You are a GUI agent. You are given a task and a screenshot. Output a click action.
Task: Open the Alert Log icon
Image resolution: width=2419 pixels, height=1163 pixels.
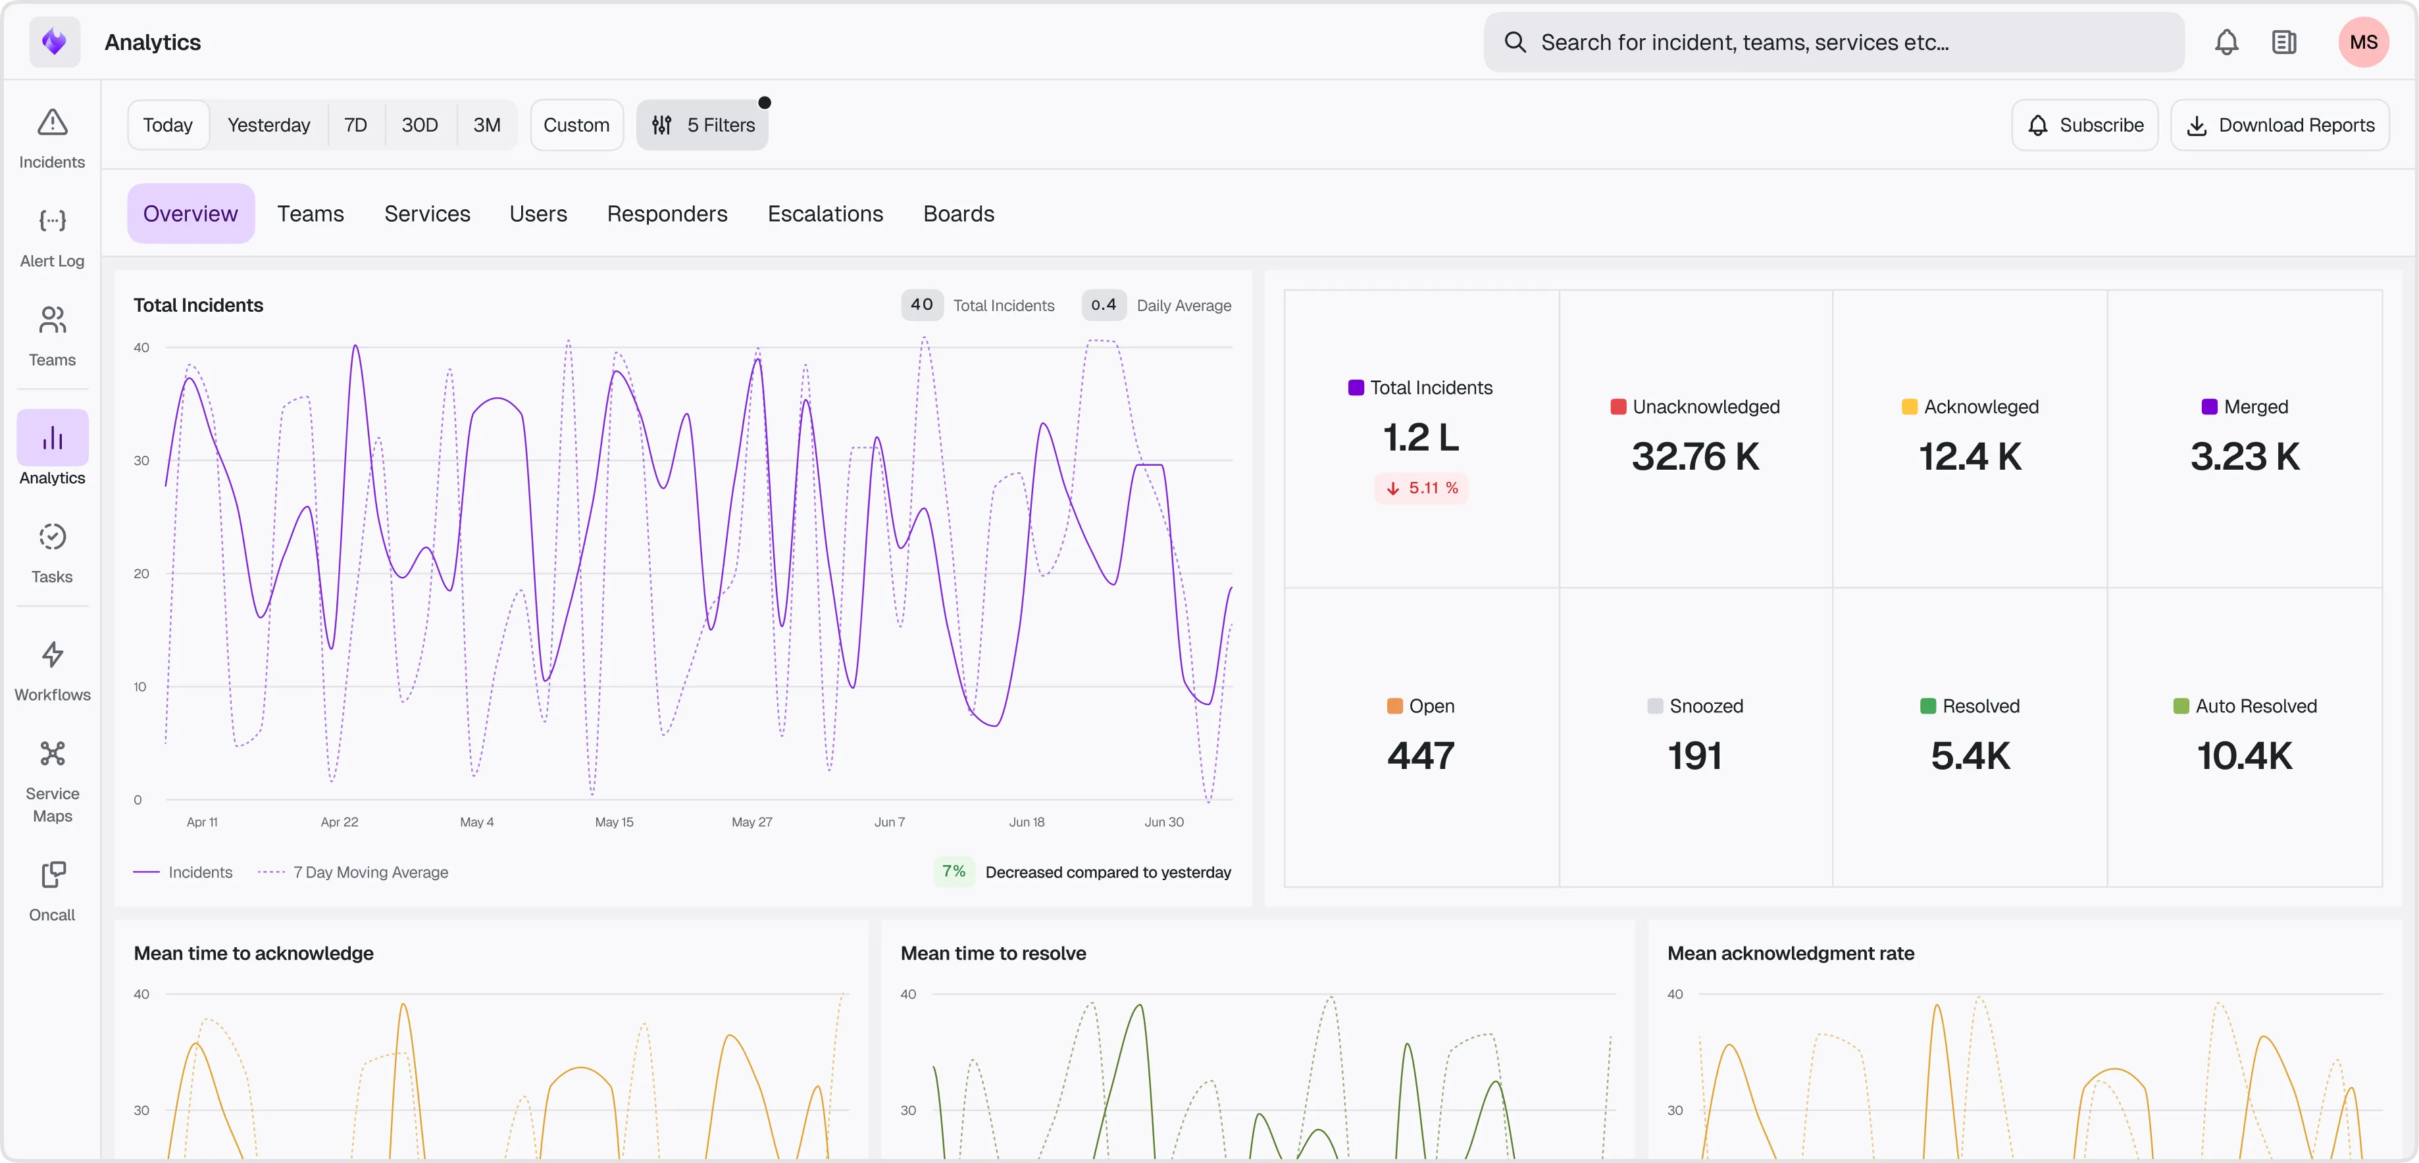coord(51,222)
